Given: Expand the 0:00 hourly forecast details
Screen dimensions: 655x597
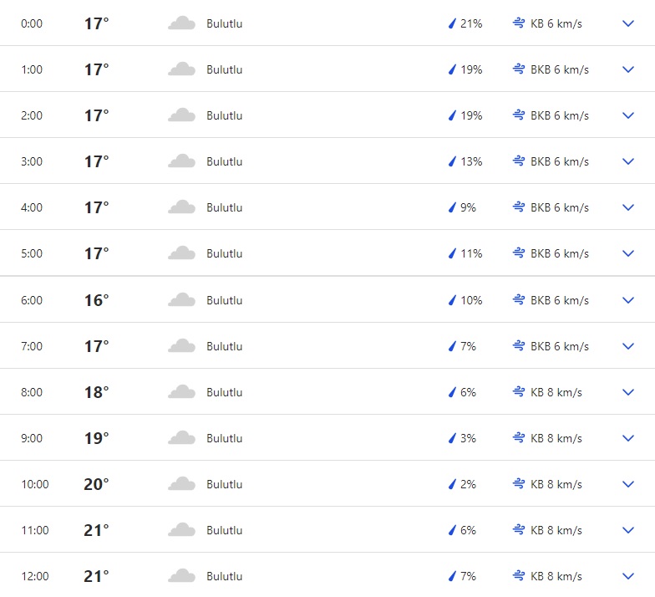Looking at the screenshot, I should 628,23.
